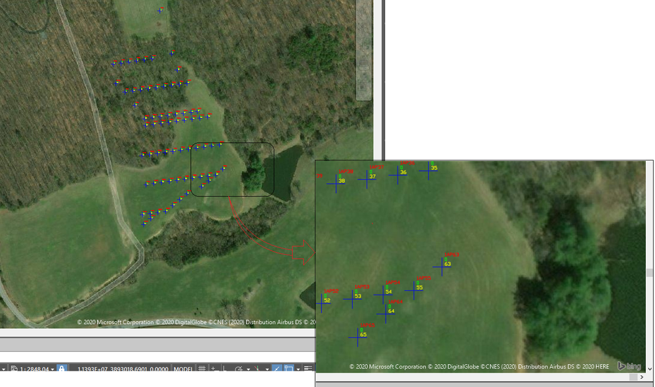Viewport: 655px width, 387px height.
Task: Toggle the 2D Object Snap button
Action: point(288,369)
